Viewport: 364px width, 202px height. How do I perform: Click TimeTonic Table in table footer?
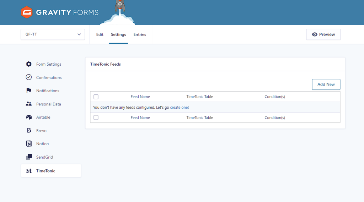(x=200, y=118)
